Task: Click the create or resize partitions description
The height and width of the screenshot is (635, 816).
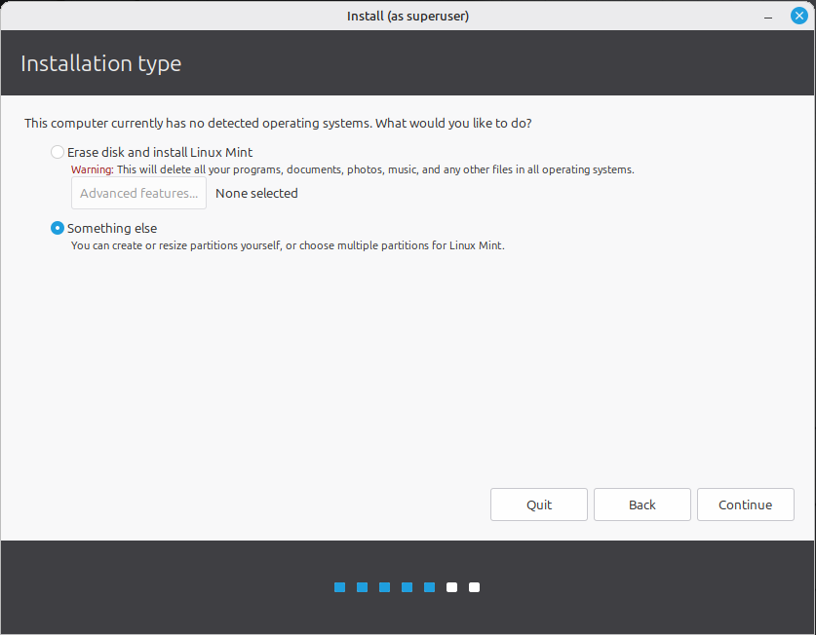Action: coord(288,245)
